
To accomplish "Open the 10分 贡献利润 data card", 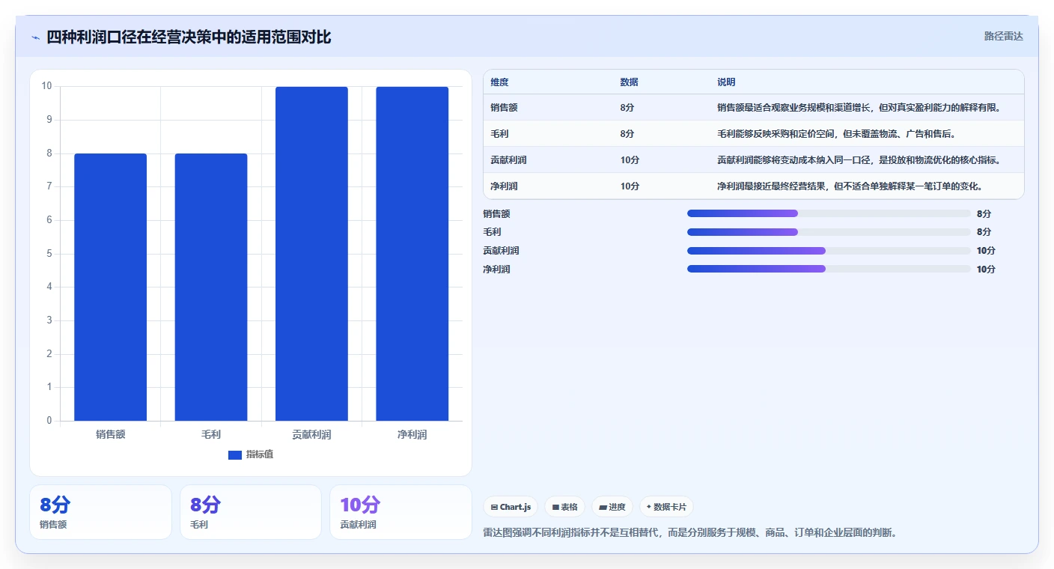I will click(400, 512).
